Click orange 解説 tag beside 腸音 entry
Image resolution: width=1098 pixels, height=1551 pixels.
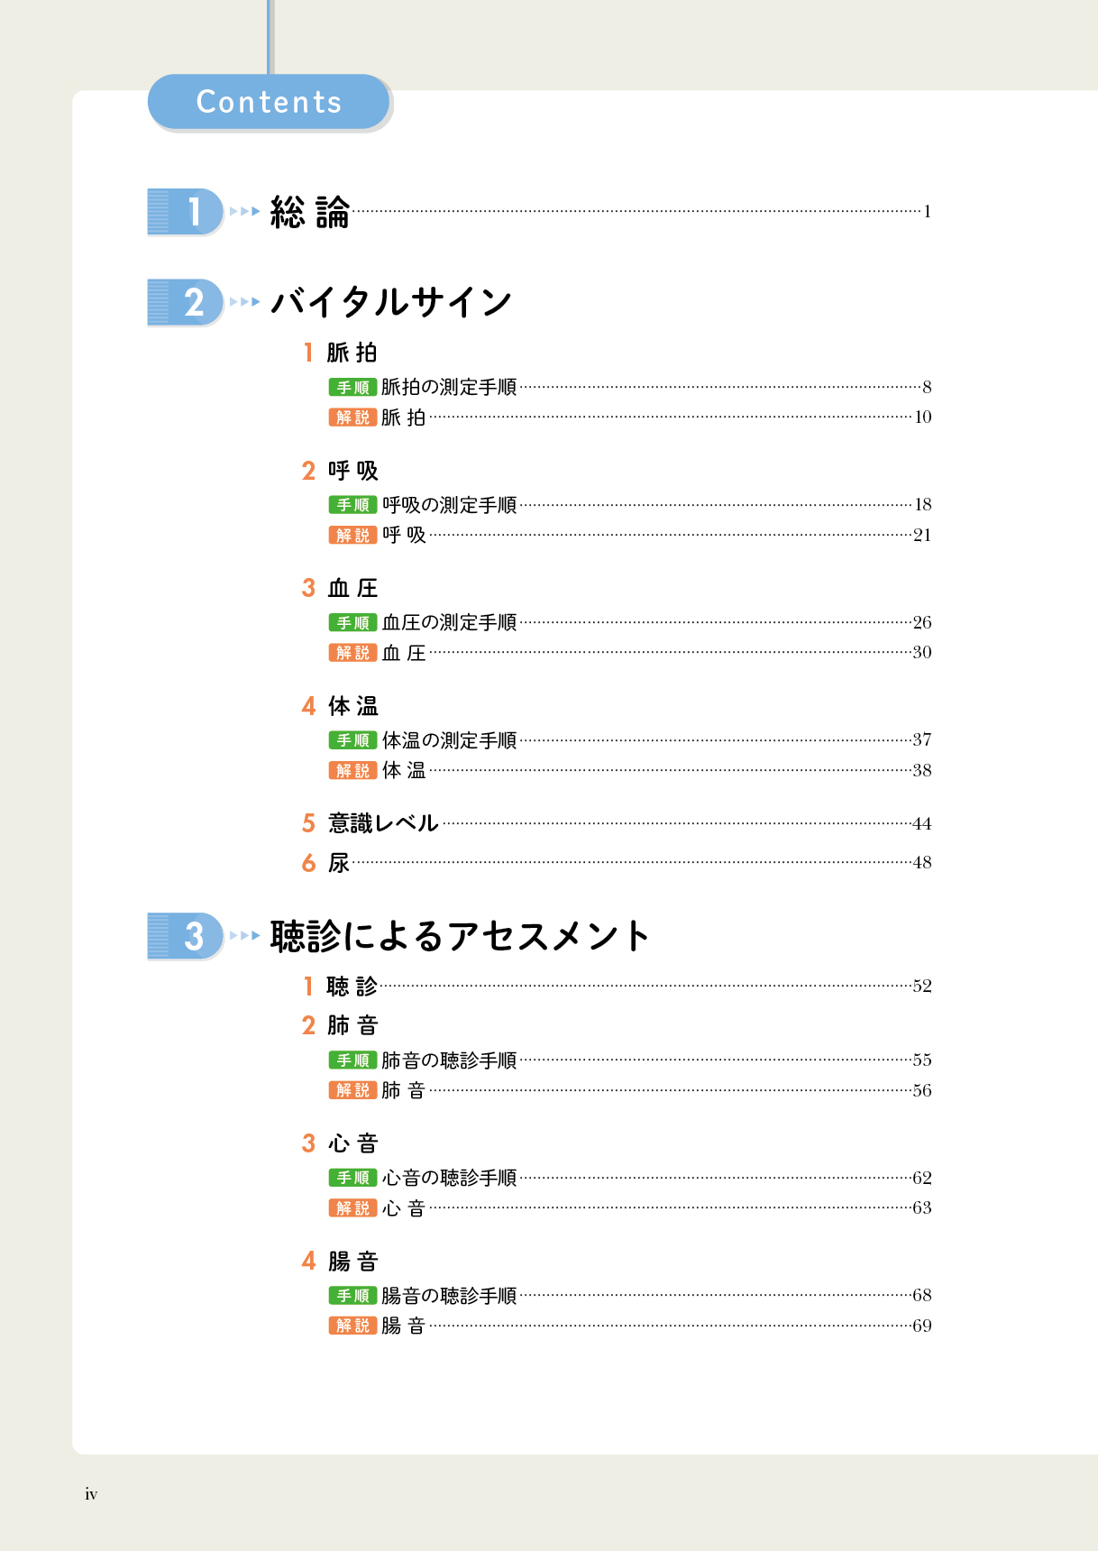(352, 1326)
